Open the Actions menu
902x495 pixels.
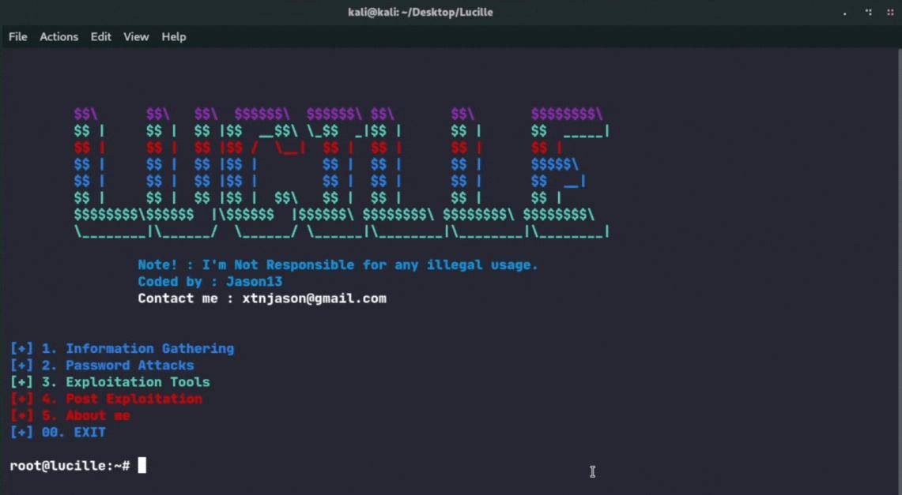point(58,37)
